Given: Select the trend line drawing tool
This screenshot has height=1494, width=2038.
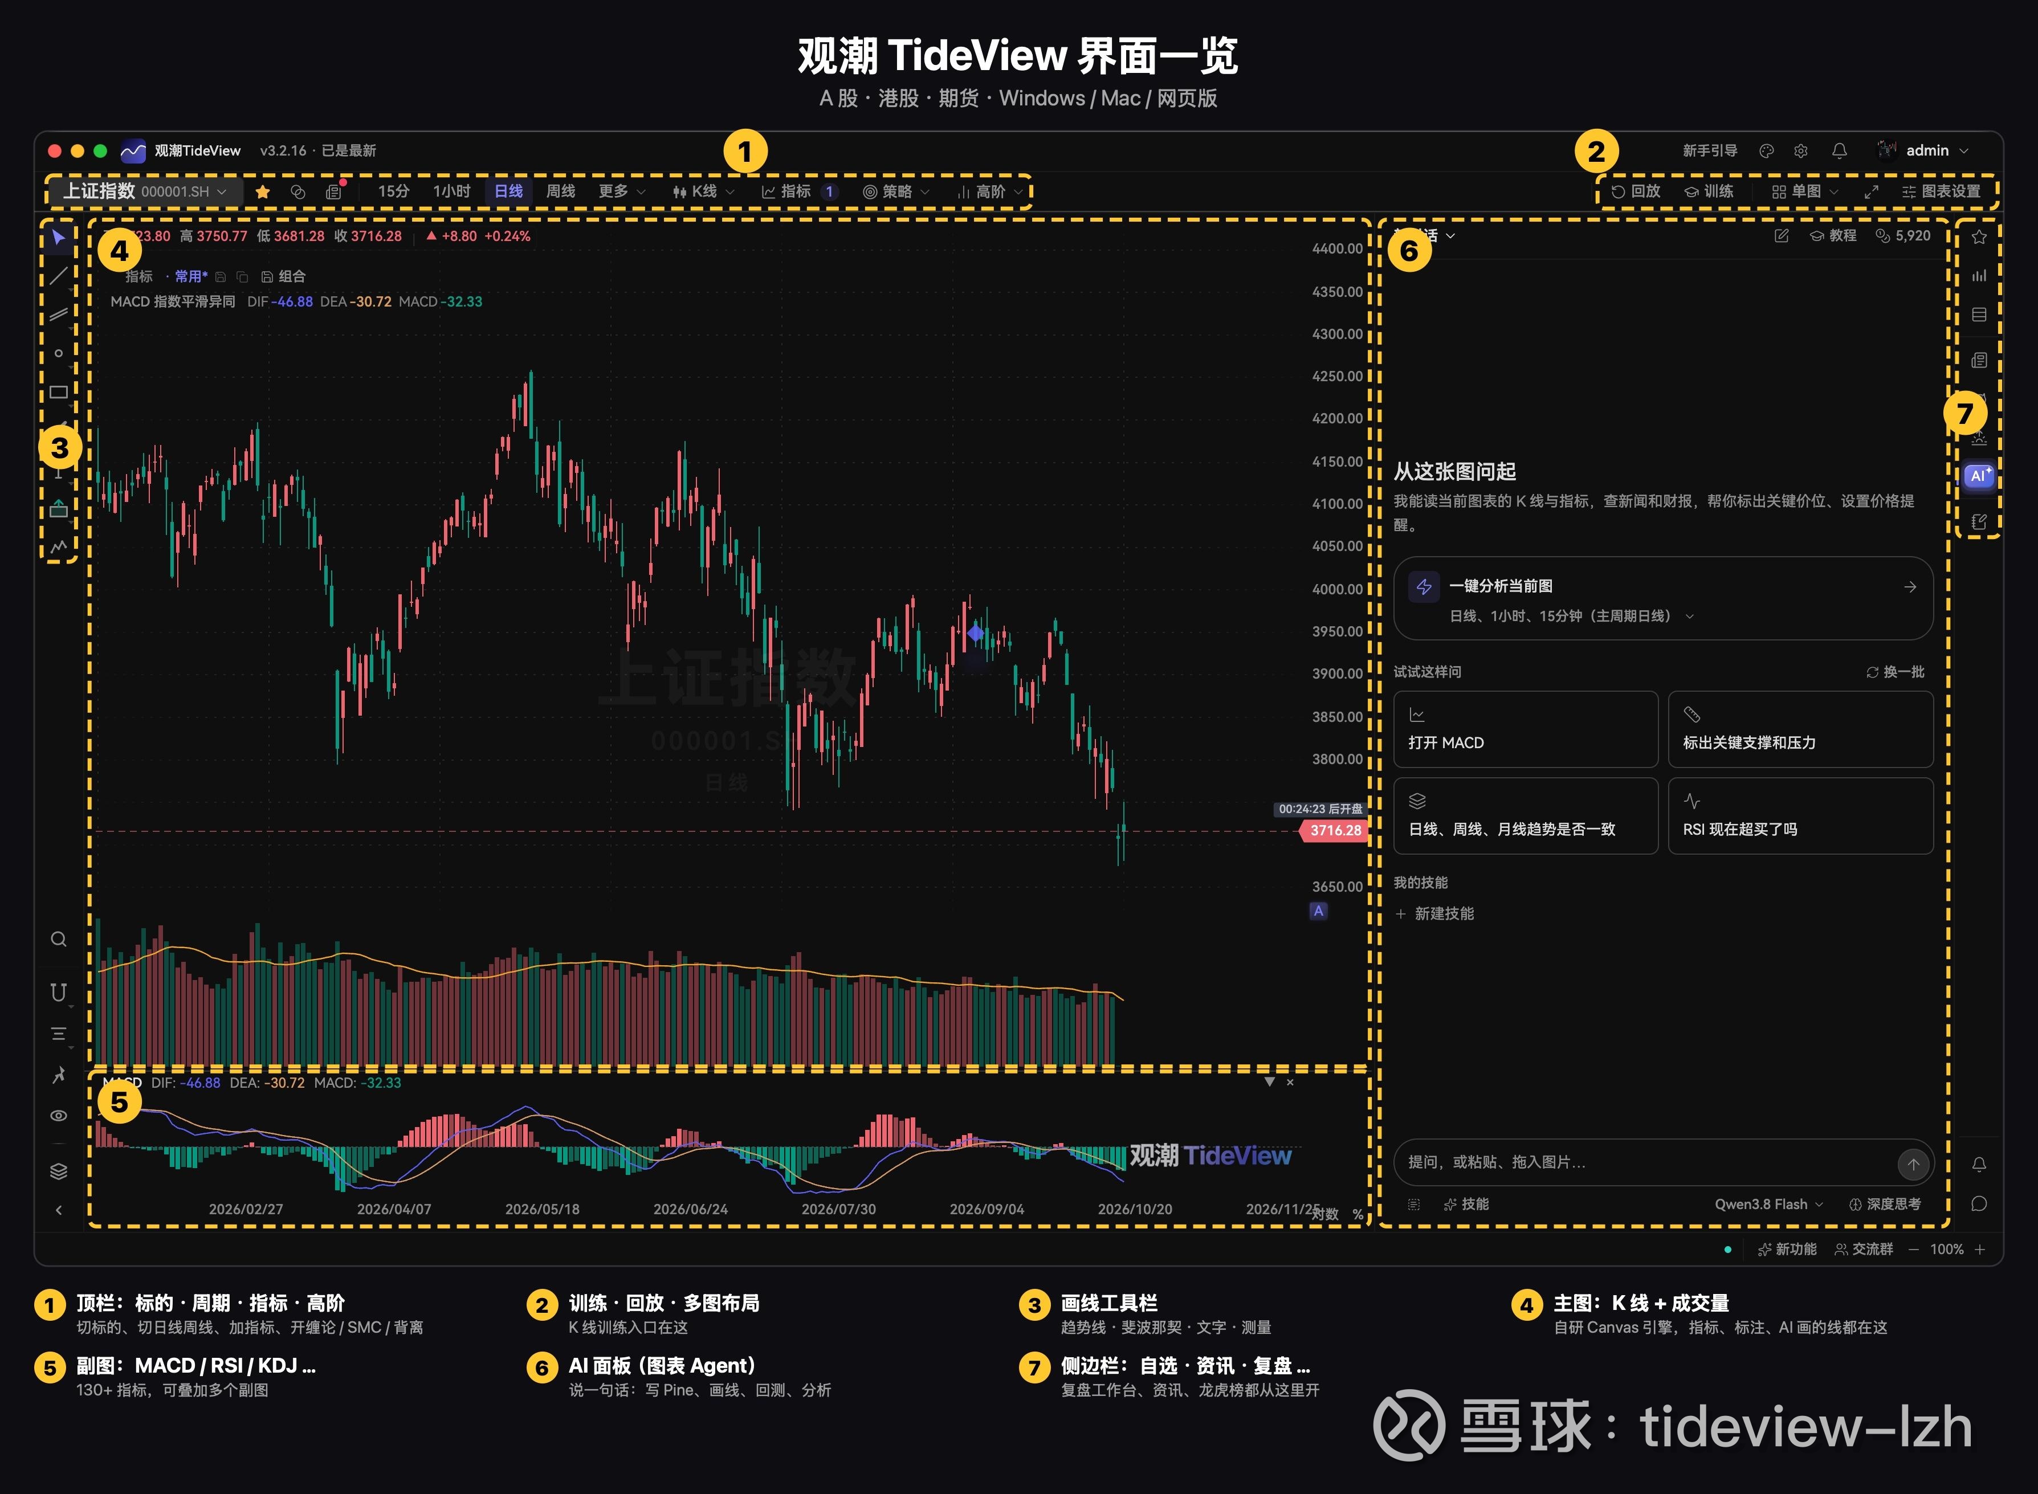Looking at the screenshot, I should point(59,276).
